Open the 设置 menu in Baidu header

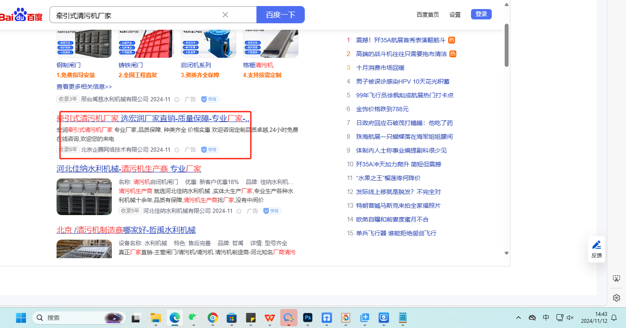tap(455, 15)
